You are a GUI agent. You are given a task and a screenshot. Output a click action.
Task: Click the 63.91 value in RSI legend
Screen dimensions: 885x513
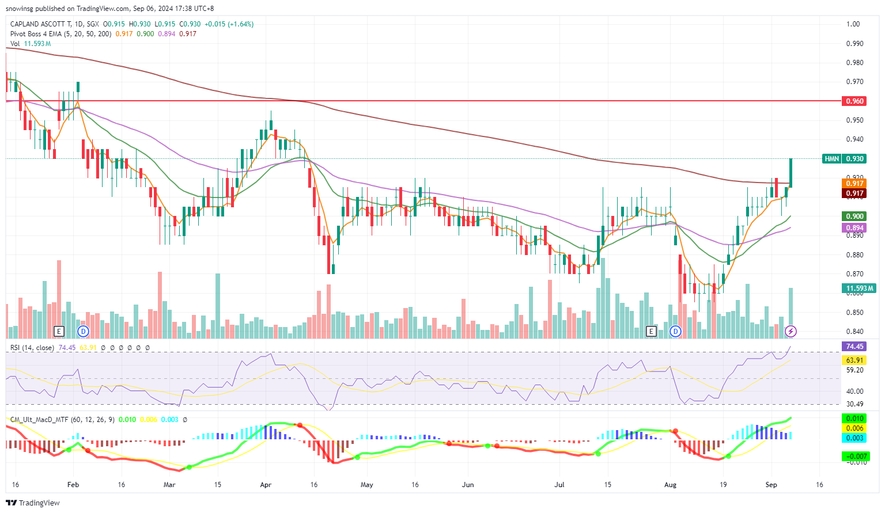coord(88,348)
